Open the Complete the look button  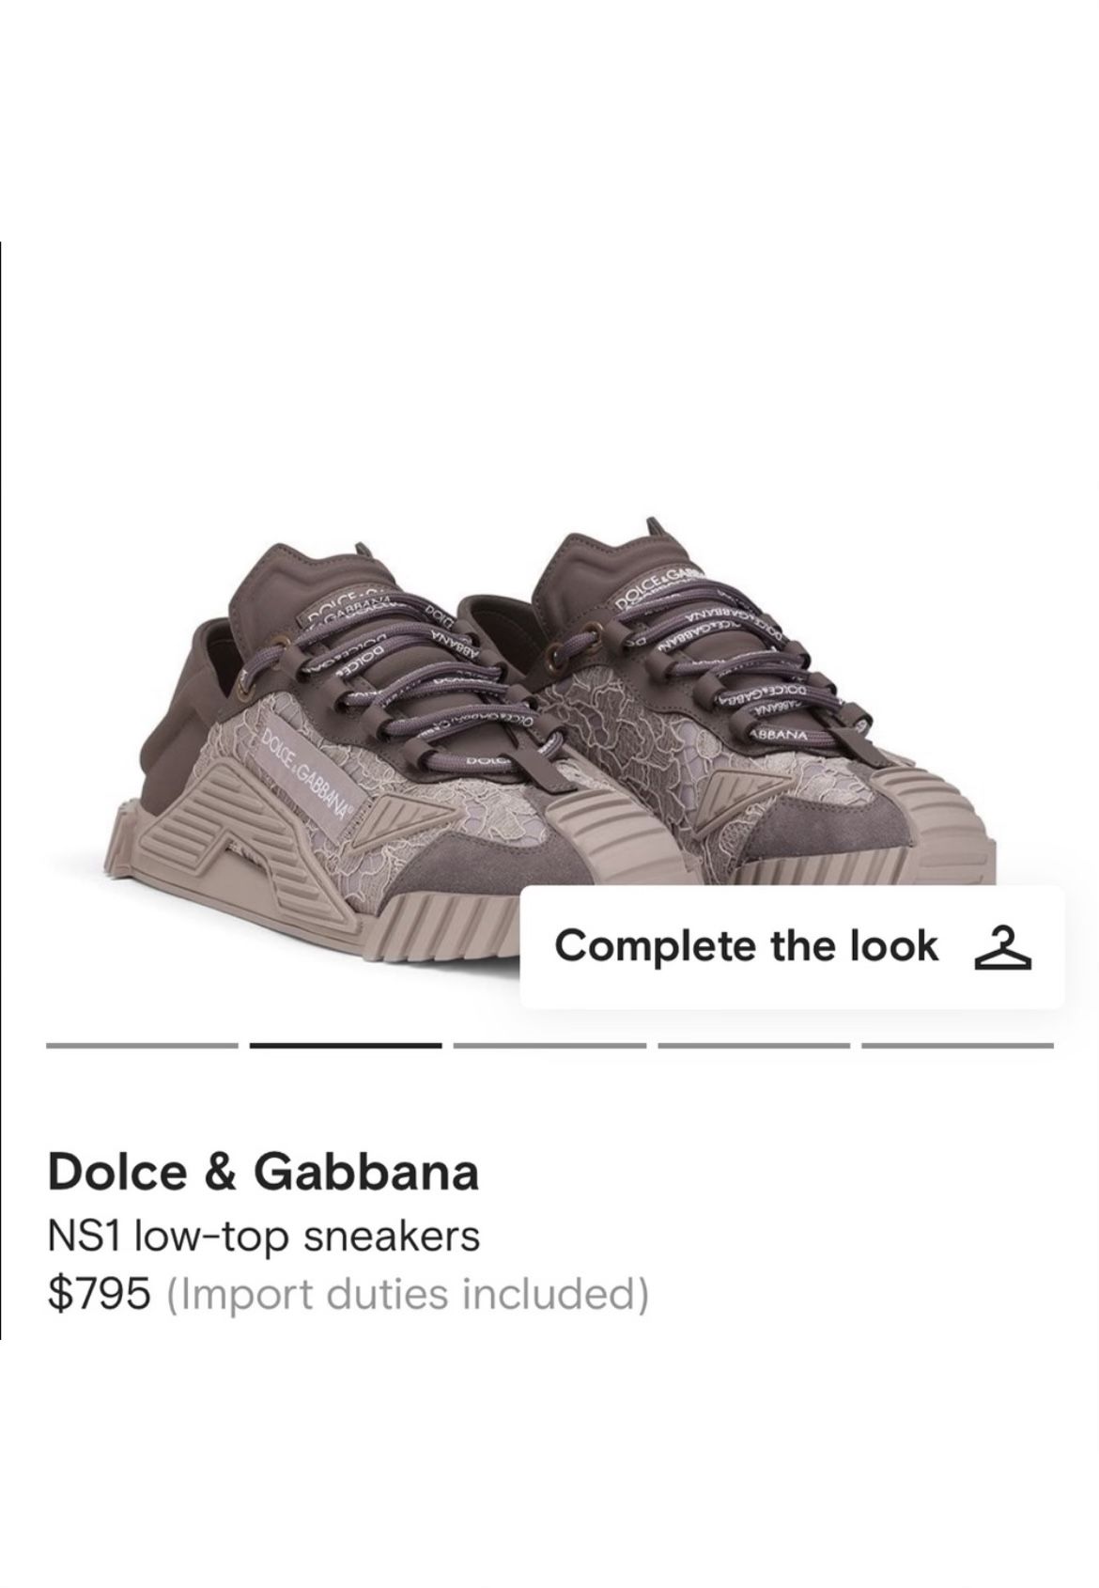[792, 946]
